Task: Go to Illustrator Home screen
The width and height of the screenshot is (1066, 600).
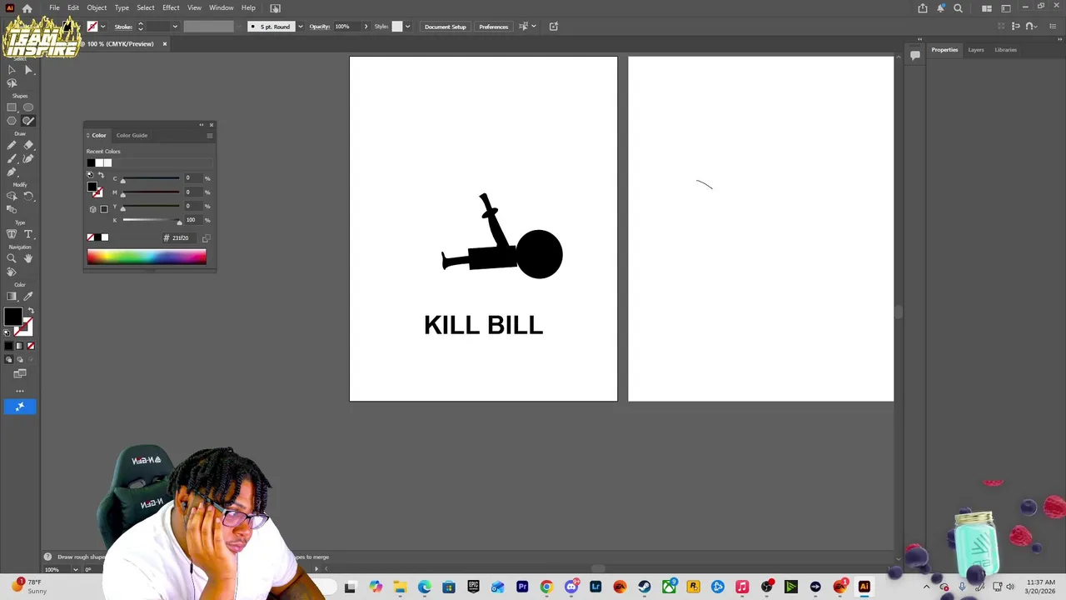Action: (x=27, y=8)
